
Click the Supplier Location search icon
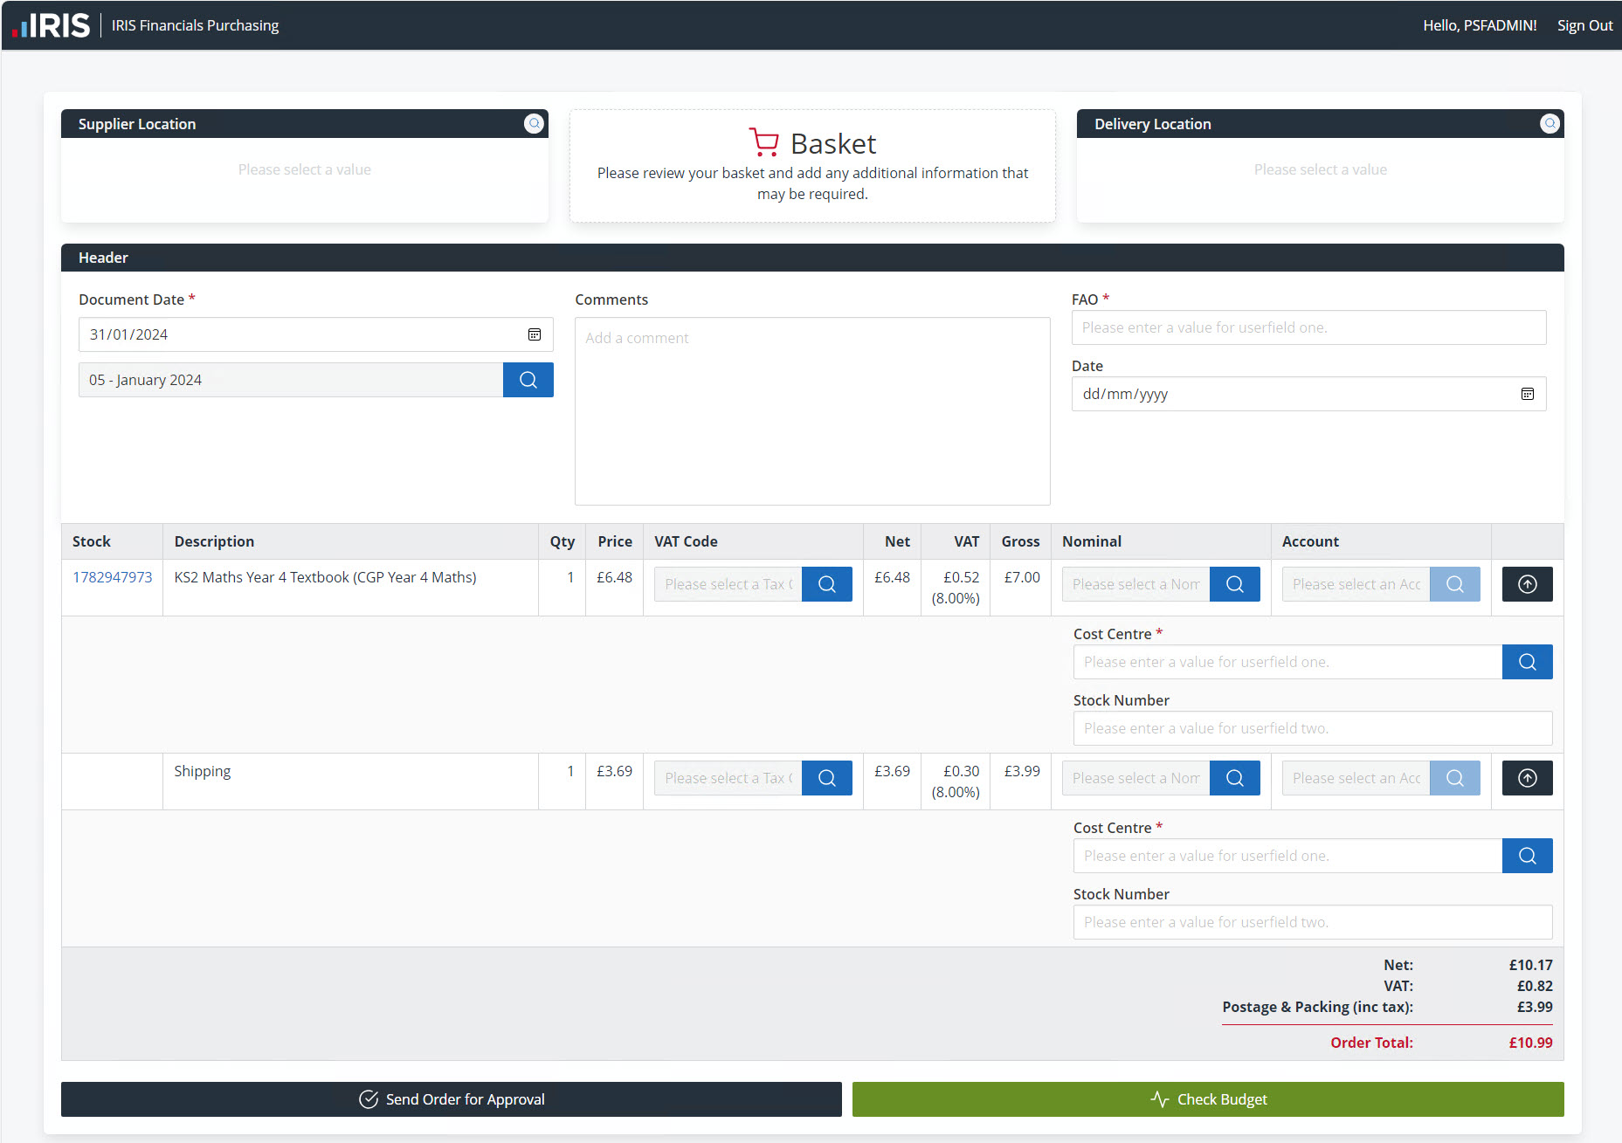tap(534, 124)
